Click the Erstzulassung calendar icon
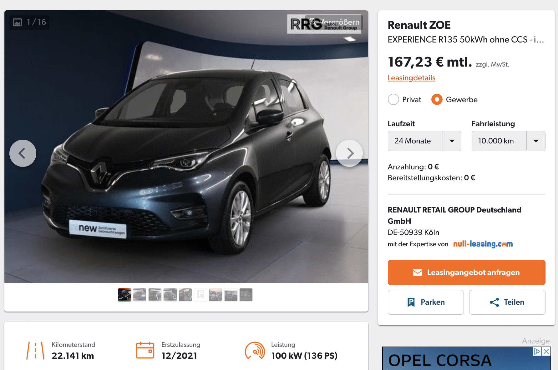 coord(145,350)
